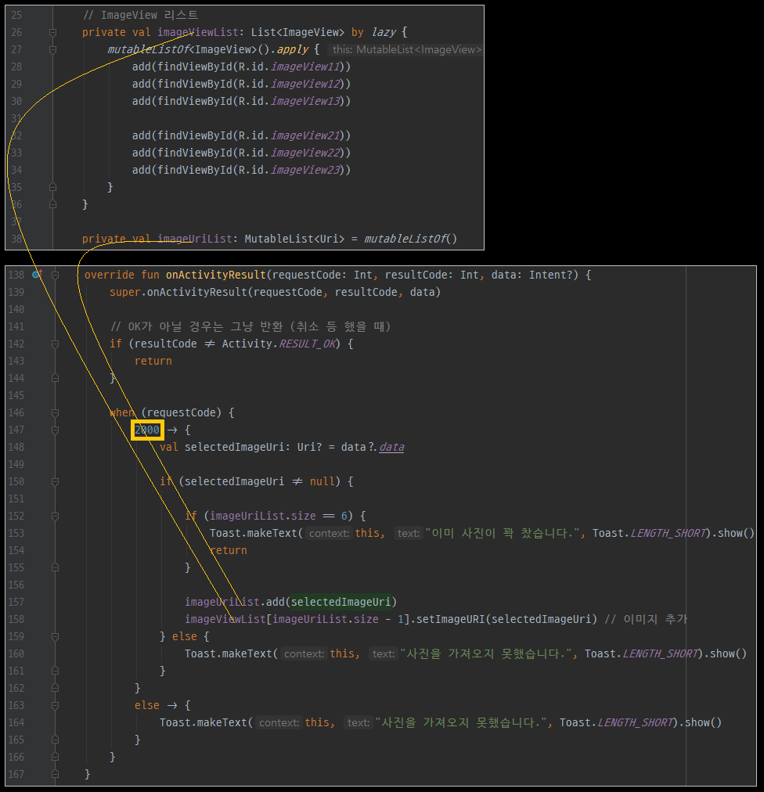Click the fold end marker on line 167

(55, 774)
